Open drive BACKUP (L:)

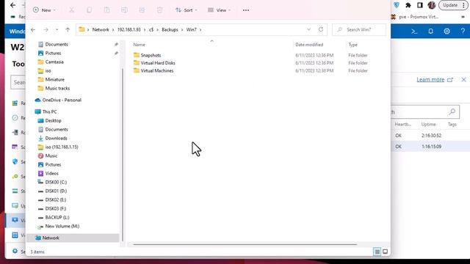57,217
